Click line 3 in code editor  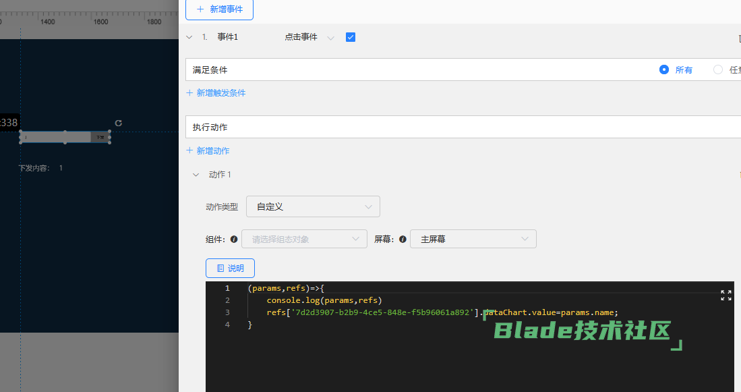pos(432,312)
